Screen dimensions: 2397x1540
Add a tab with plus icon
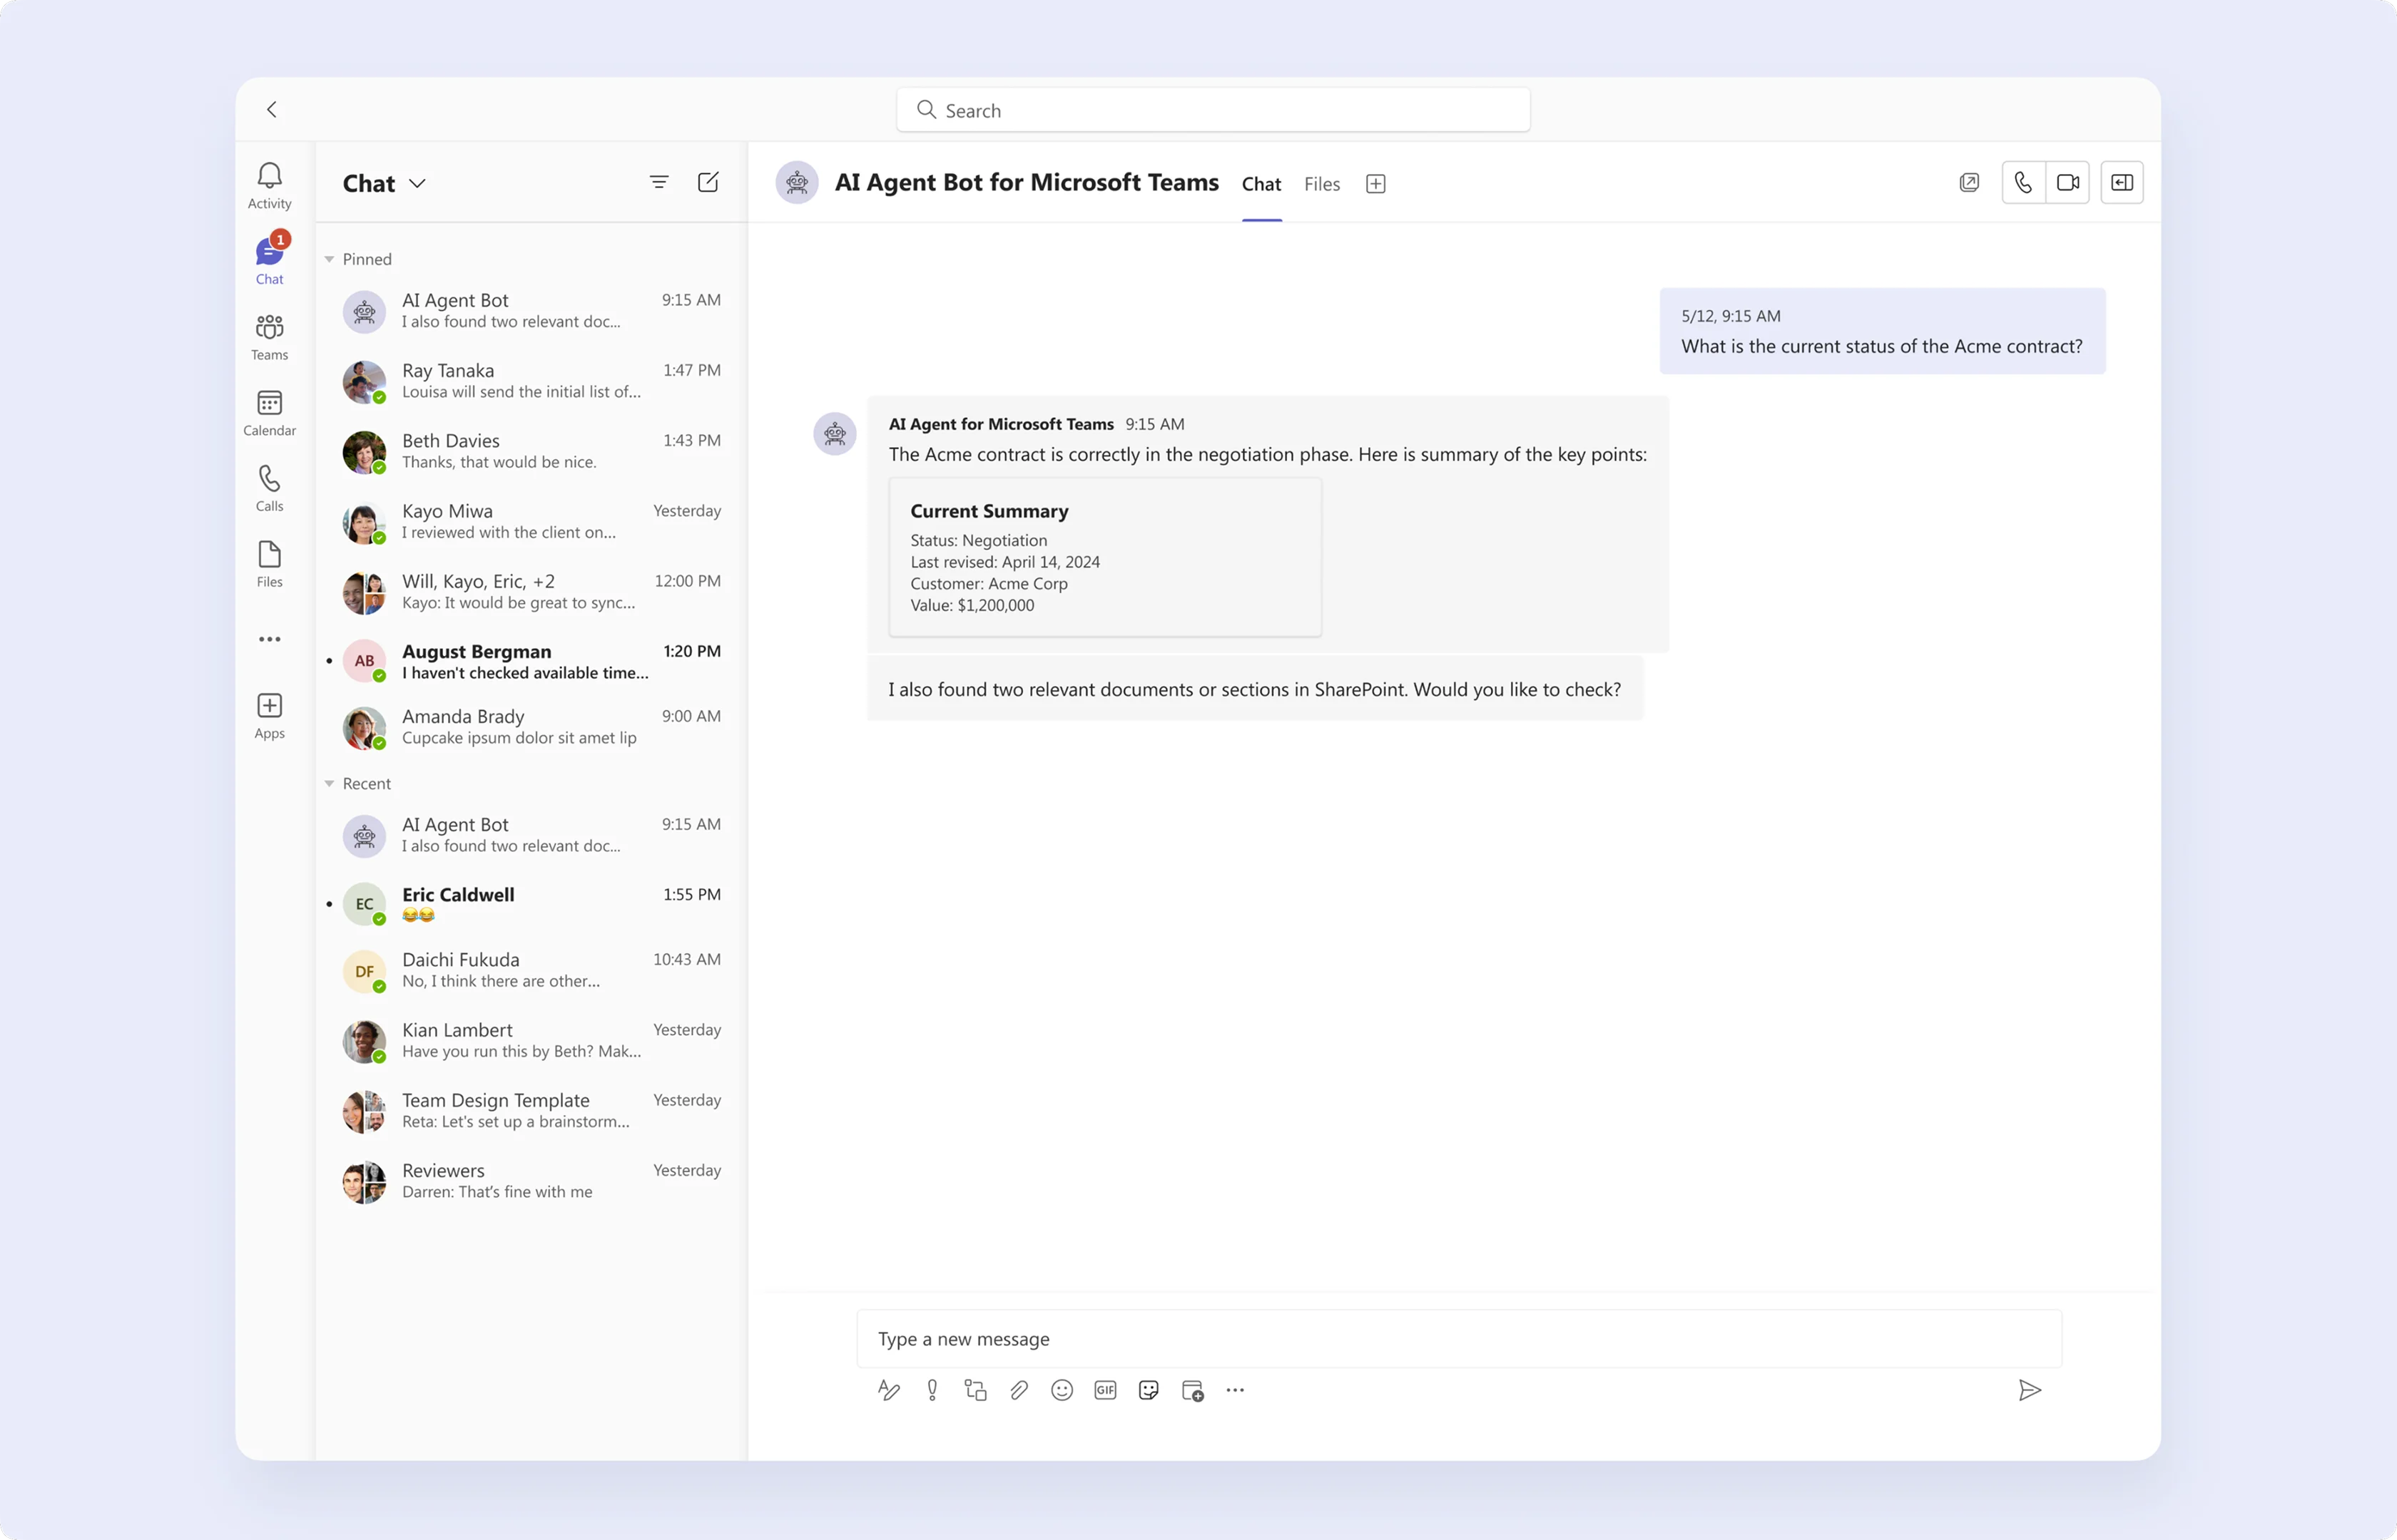[x=1375, y=184]
